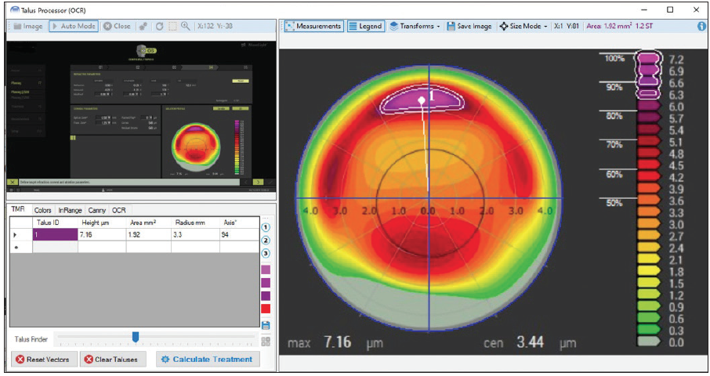710x376 pixels.
Task: Click the refresh icon in the left toolbar
Action: click(158, 26)
